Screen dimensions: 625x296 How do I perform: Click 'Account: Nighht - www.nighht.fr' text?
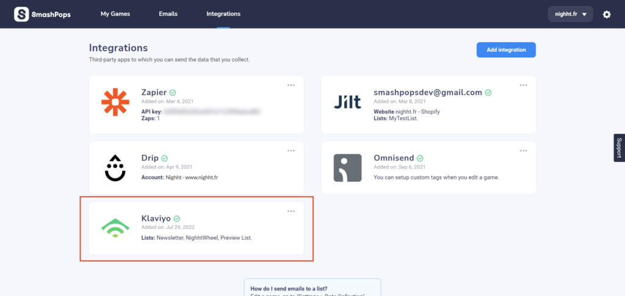(x=180, y=177)
